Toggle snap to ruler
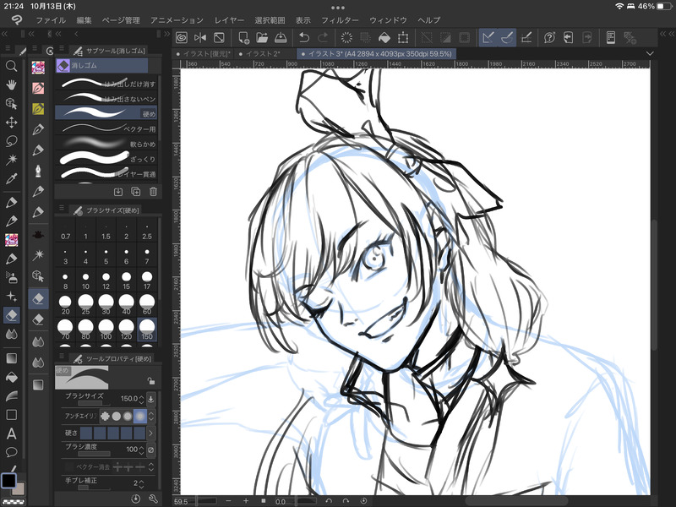Image resolution: width=676 pixels, height=507 pixels. point(488,38)
